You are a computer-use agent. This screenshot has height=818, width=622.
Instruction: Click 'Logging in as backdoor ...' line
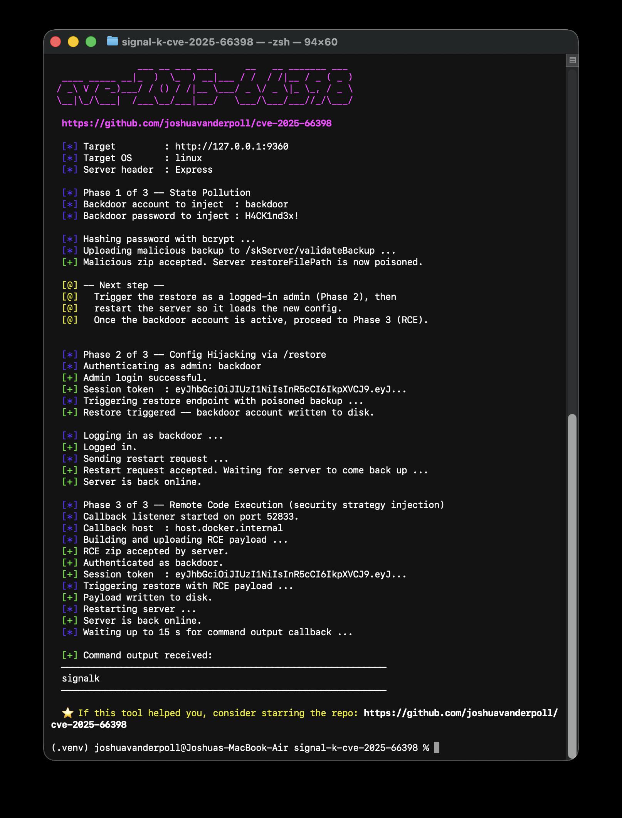click(143, 436)
